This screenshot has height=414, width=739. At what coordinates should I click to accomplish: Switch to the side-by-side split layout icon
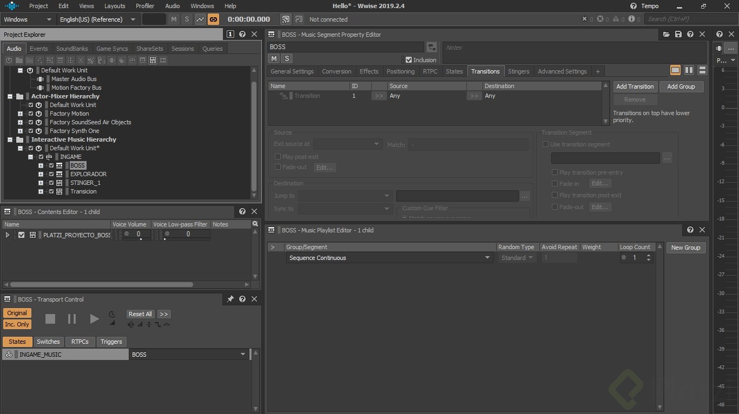pos(689,70)
